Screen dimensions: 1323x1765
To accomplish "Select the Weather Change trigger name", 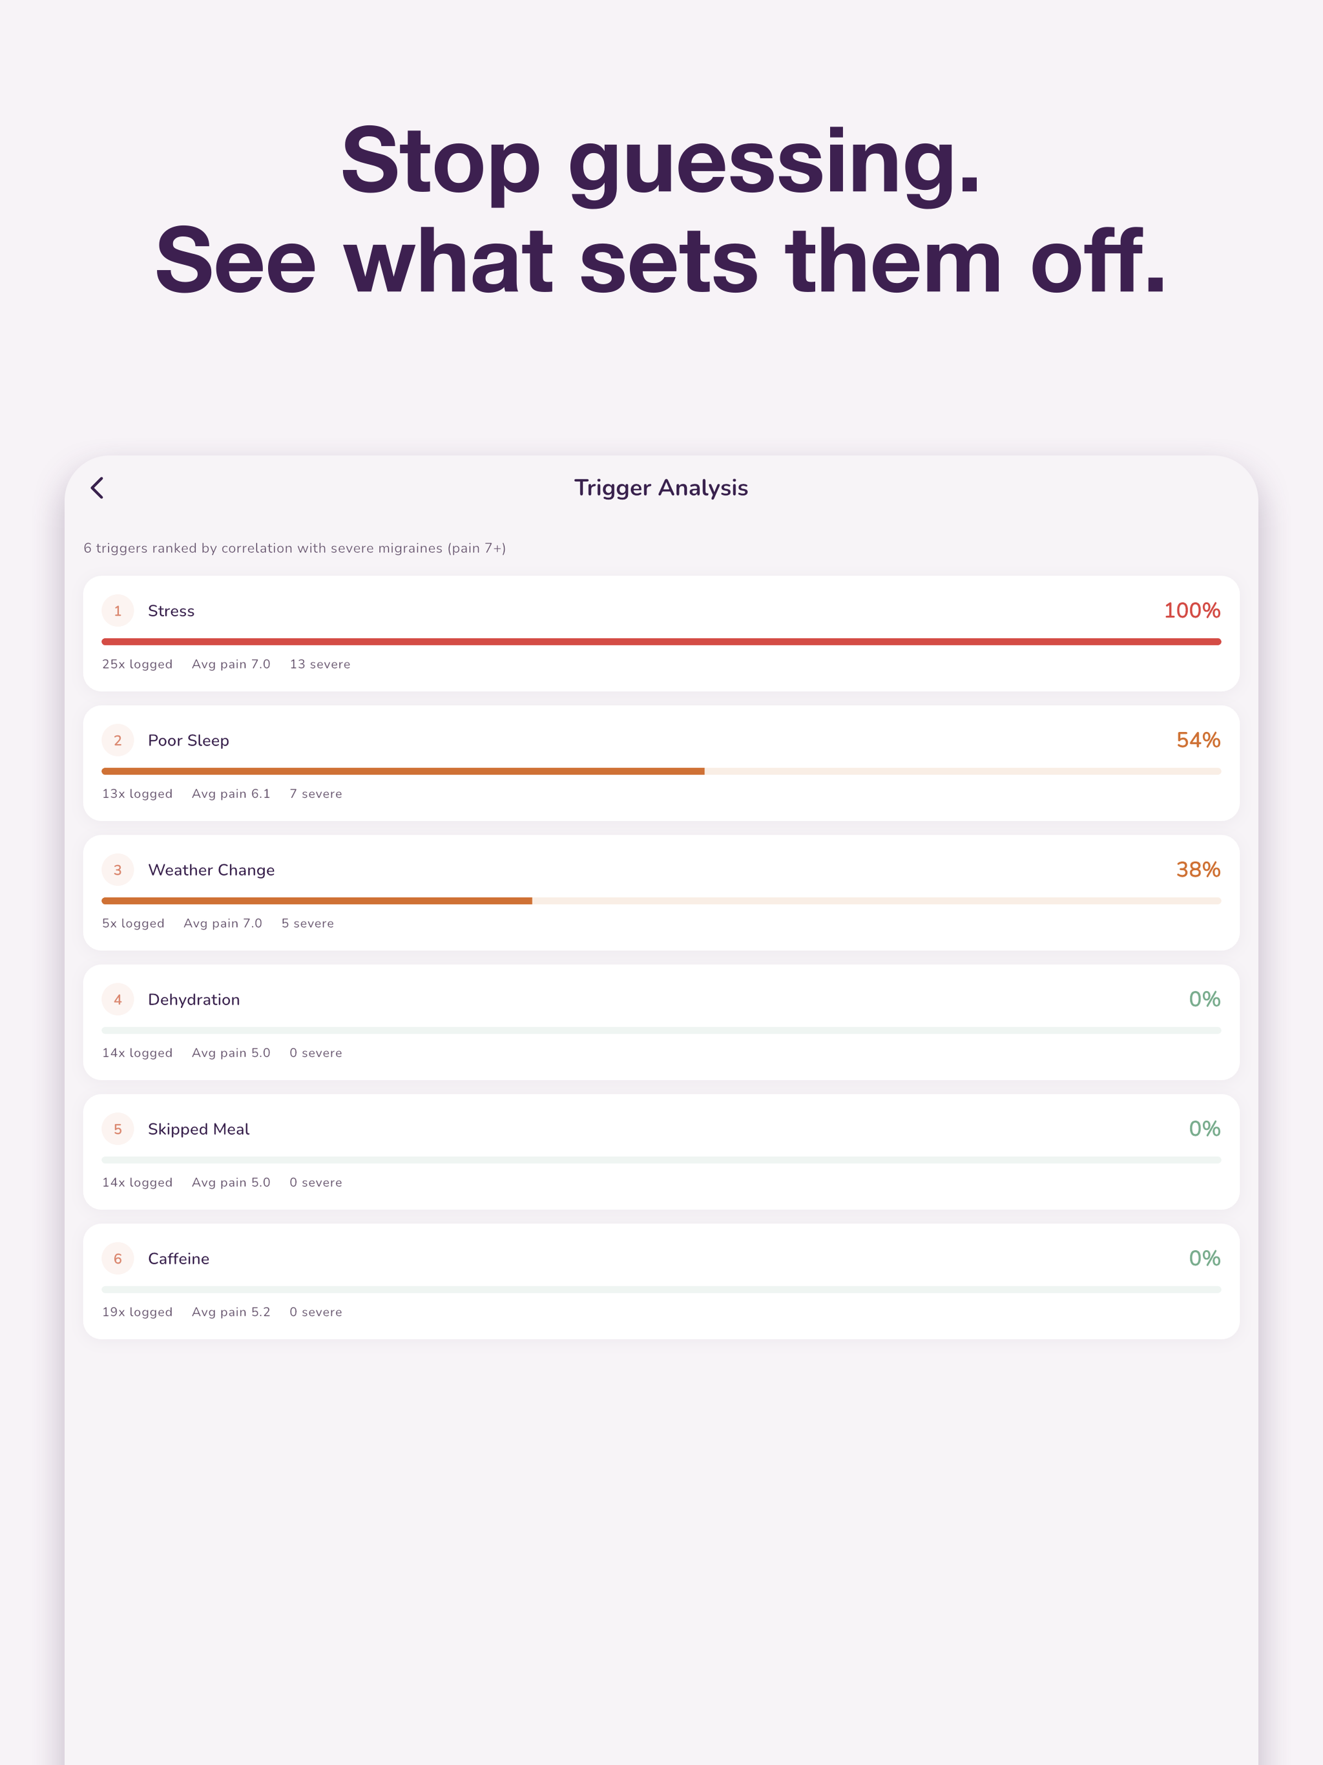I will (x=211, y=870).
